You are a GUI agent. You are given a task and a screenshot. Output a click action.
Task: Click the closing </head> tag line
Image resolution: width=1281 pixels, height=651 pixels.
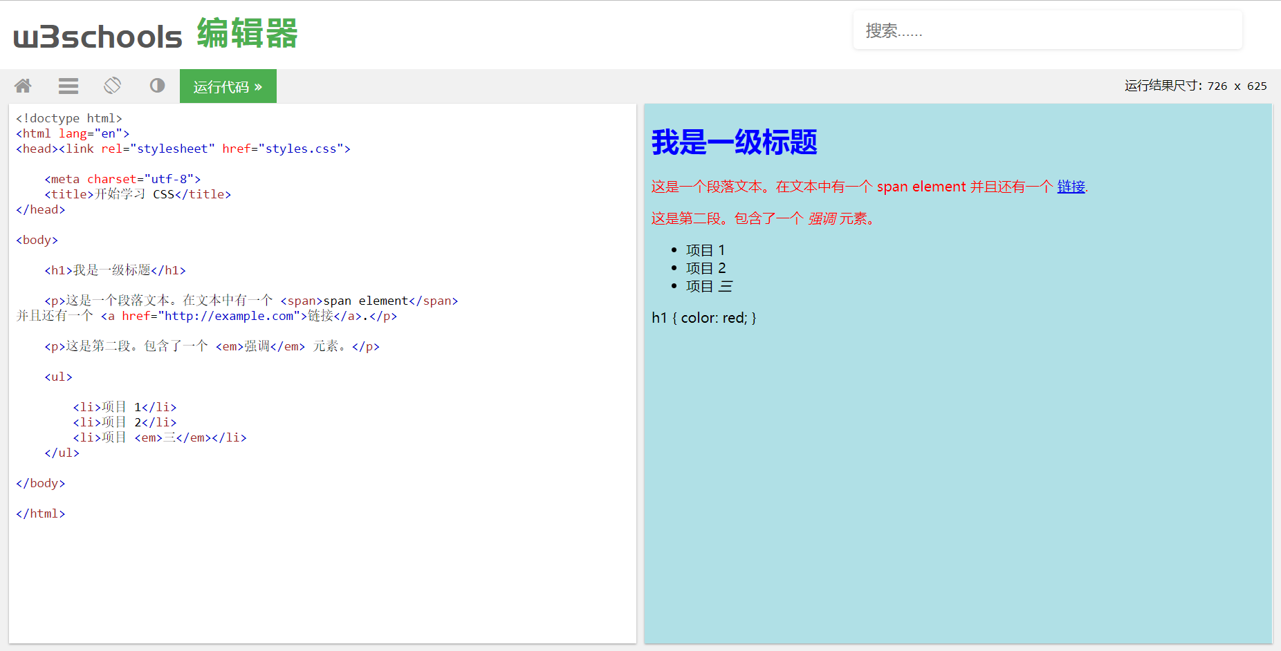click(41, 209)
